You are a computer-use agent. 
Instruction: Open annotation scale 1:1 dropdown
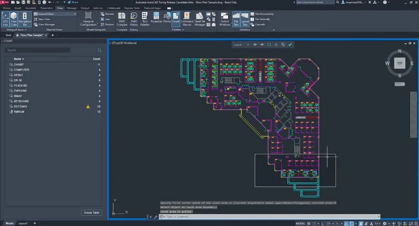[378, 223]
